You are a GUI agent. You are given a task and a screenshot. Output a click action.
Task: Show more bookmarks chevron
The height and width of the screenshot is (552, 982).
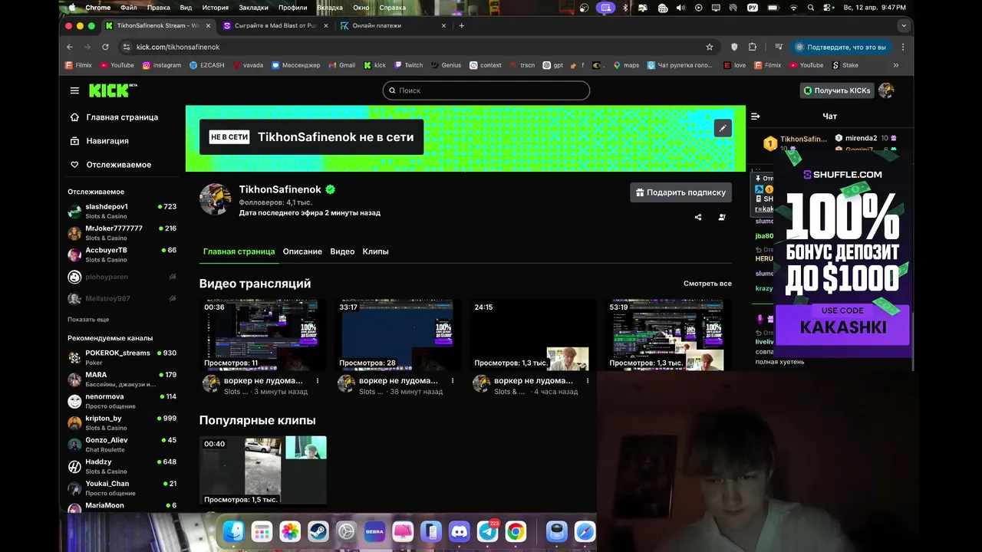point(896,65)
